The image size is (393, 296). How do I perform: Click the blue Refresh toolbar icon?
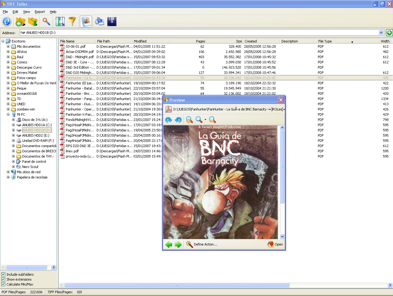7,22
